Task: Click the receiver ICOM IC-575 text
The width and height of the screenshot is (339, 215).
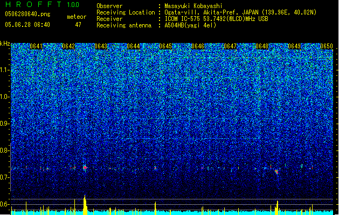Action: click(216, 19)
